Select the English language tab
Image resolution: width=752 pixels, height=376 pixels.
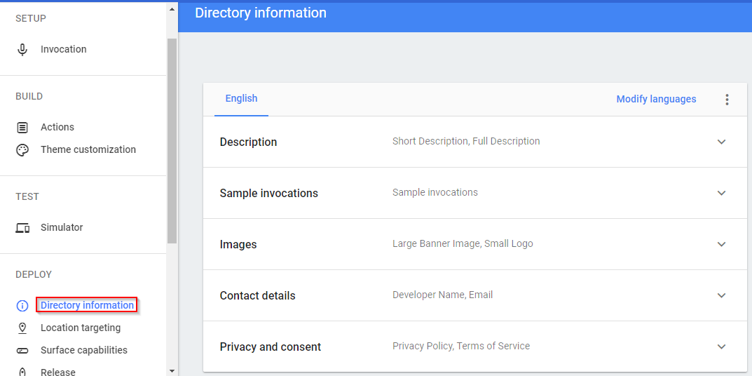coord(241,99)
